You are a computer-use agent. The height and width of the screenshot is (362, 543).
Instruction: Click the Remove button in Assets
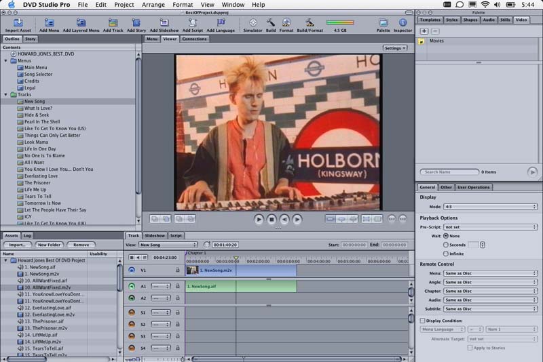pyautogui.click(x=81, y=245)
